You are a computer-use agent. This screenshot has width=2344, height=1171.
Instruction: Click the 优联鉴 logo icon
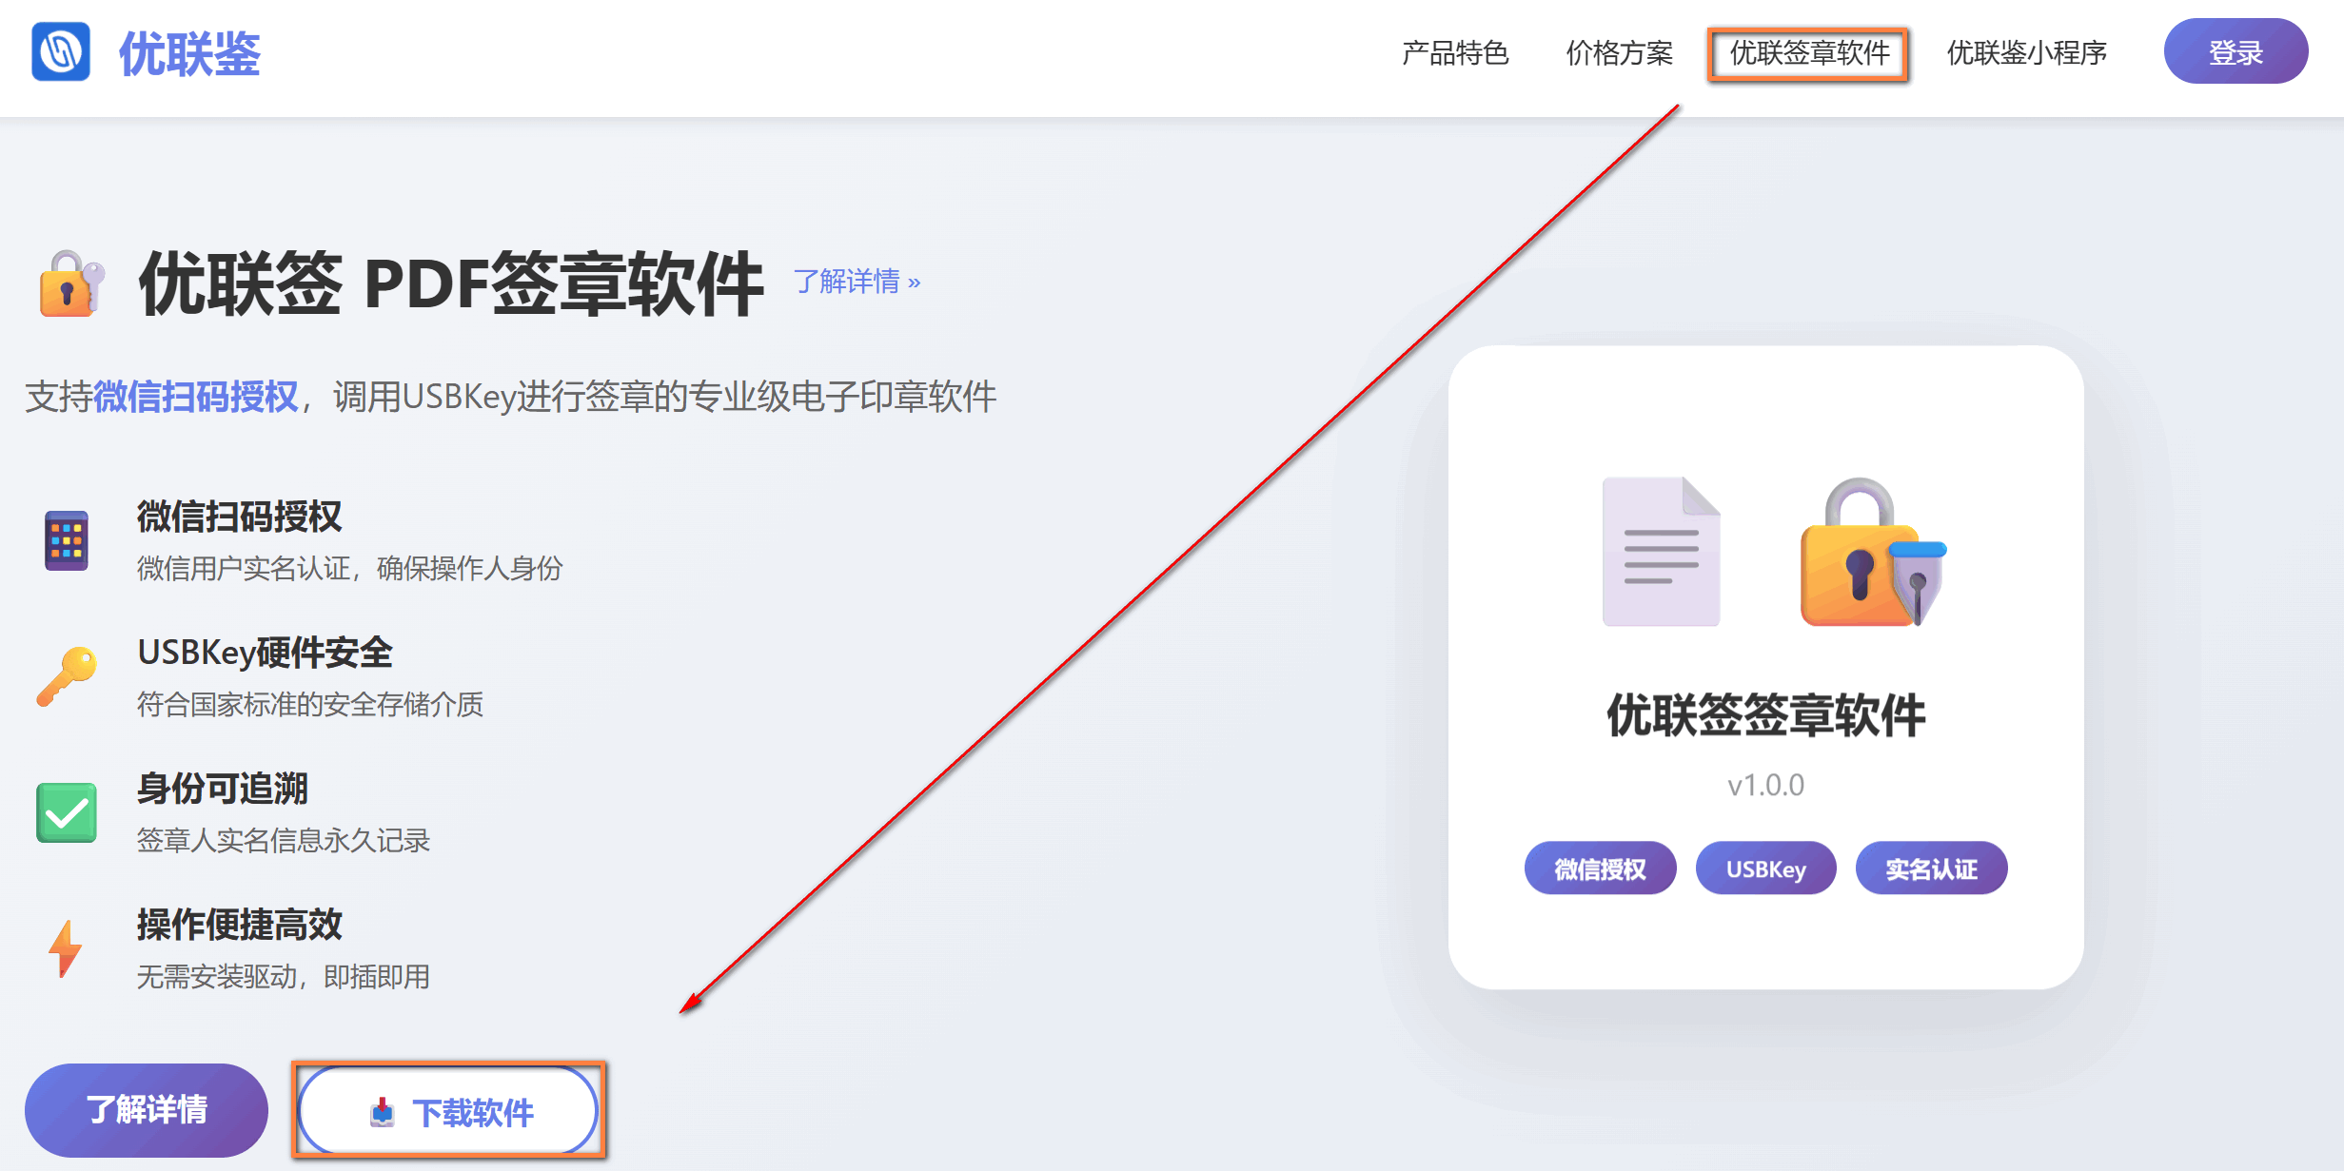59,53
